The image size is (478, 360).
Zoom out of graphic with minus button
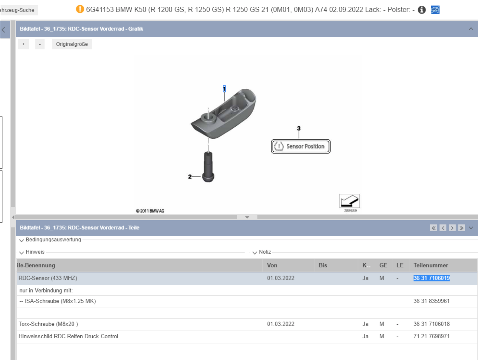click(x=40, y=44)
